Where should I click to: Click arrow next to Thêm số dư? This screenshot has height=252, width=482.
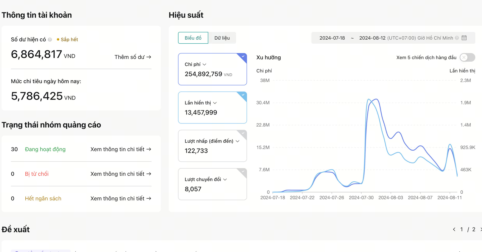click(x=149, y=57)
